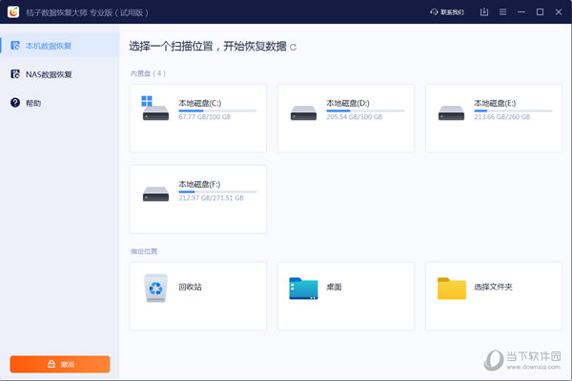Open 联系我们 contact support link
This screenshot has width=572, height=381.
click(446, 12)
